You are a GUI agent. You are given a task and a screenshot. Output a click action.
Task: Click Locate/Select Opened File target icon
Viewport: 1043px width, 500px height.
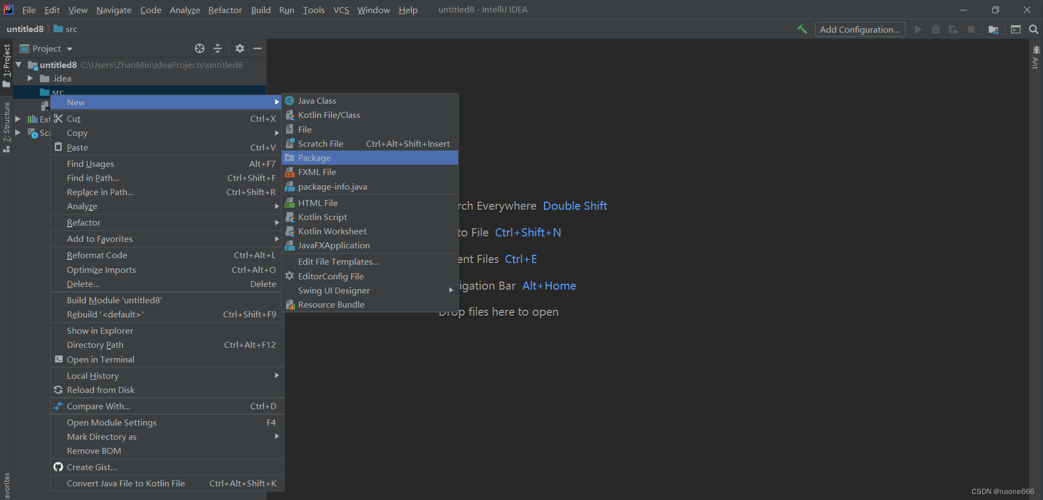(200, 48)
